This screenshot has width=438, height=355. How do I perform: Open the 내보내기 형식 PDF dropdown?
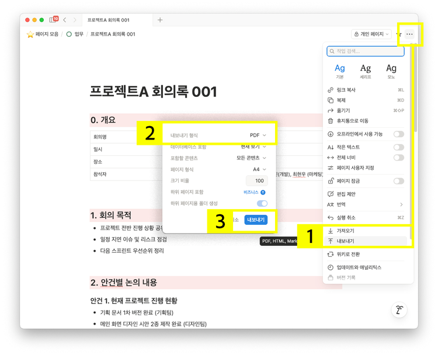click(258, 135)
